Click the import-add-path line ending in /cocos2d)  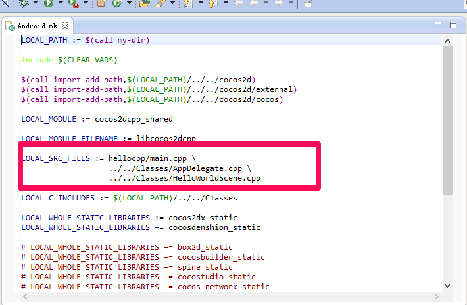(138, 80)
